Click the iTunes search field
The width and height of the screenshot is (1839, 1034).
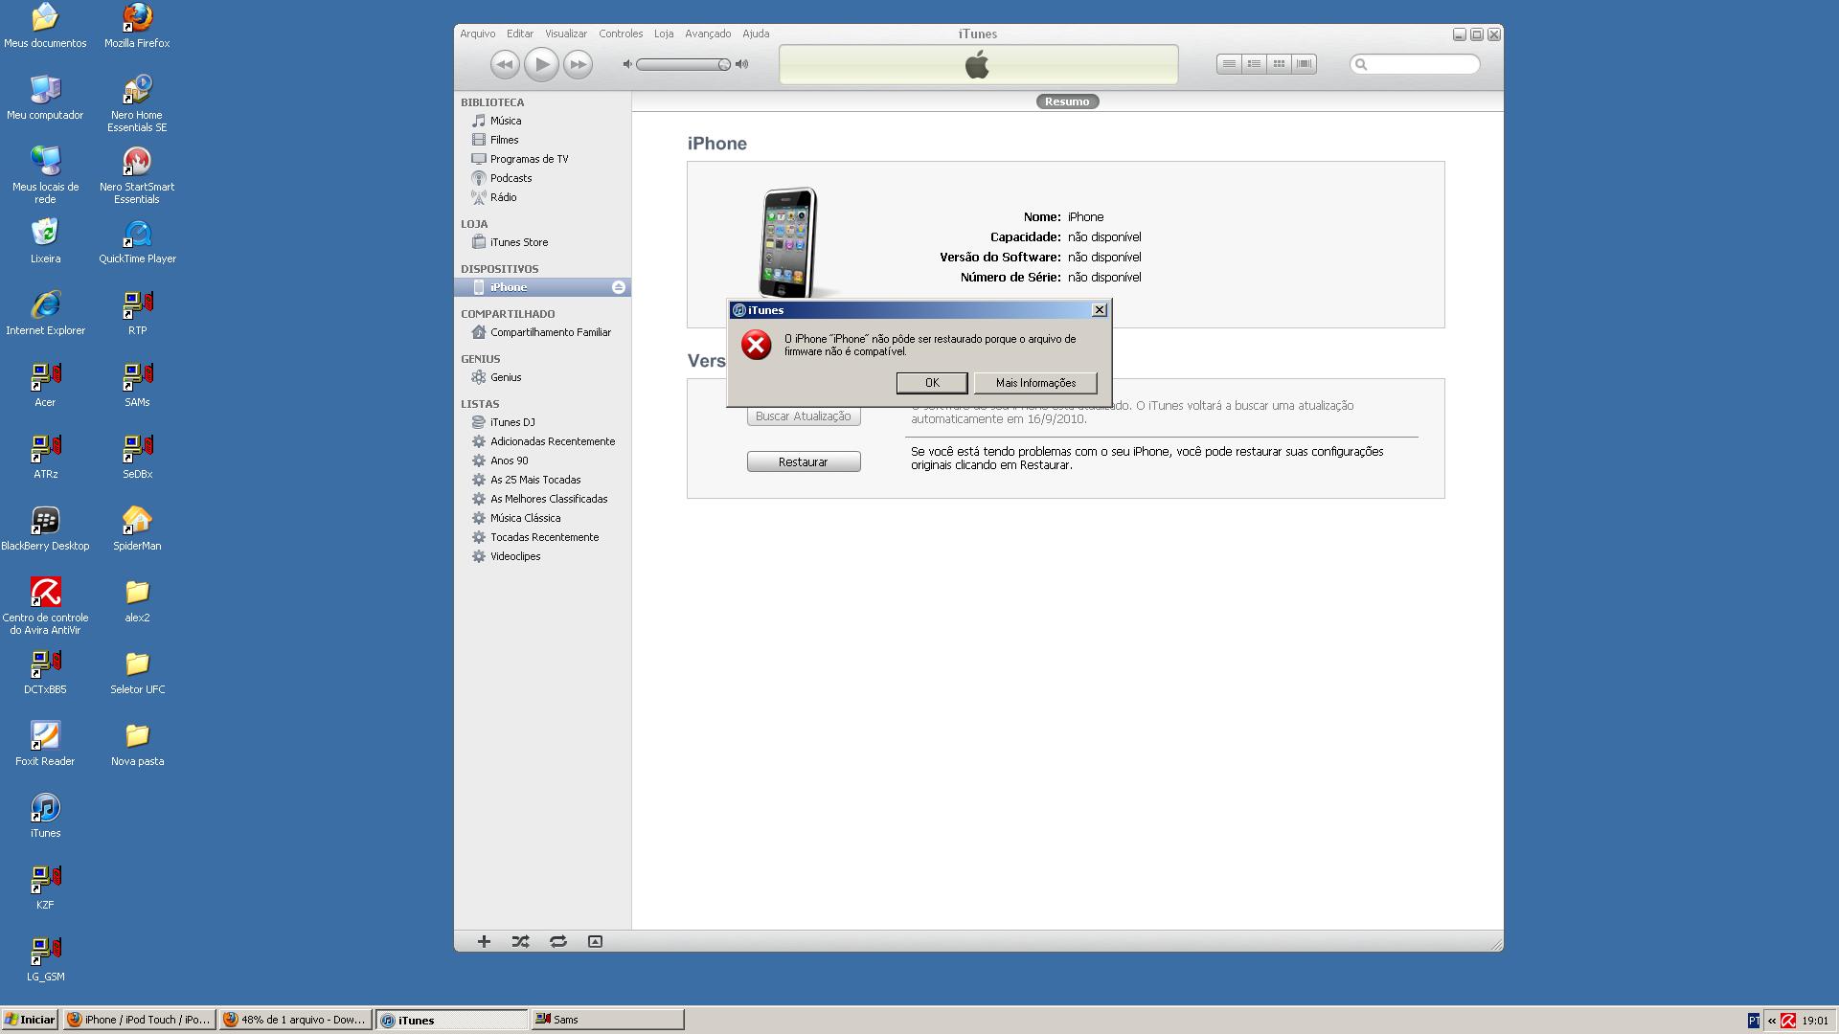(x=1415, y=64)
